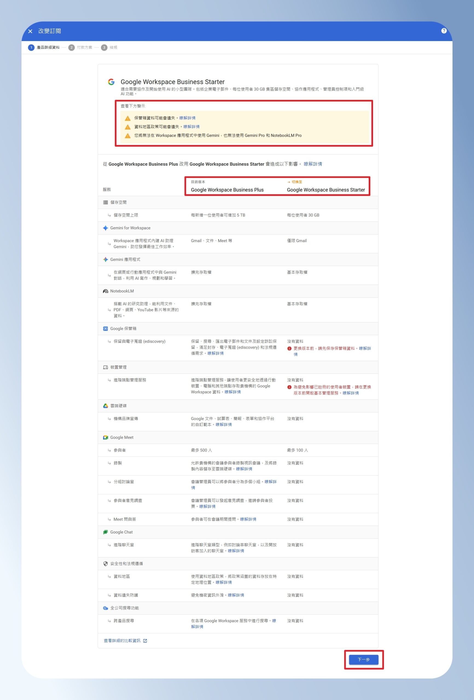Image resolution: width=474 pixels, height=700 pixels.
Task: Open 瞭解詳情 for 機構品牌宣傳 description
Action: click(223, 424)
